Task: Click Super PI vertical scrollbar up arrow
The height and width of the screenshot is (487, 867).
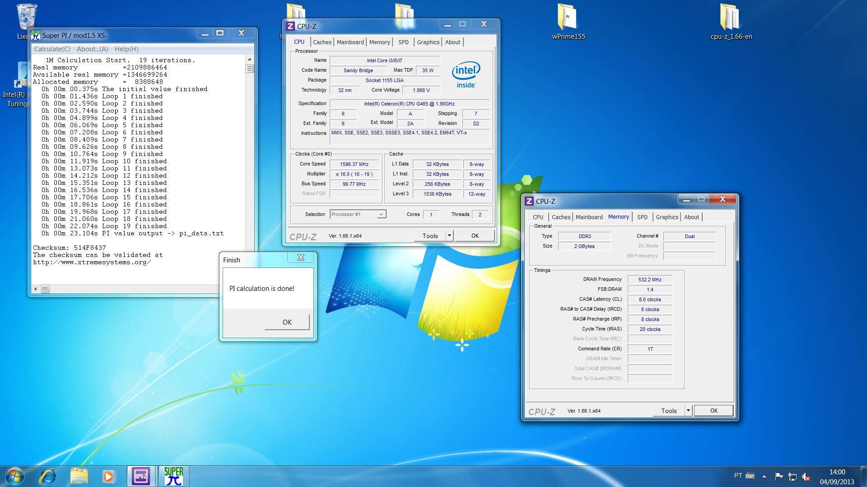Action: (250, 60)
